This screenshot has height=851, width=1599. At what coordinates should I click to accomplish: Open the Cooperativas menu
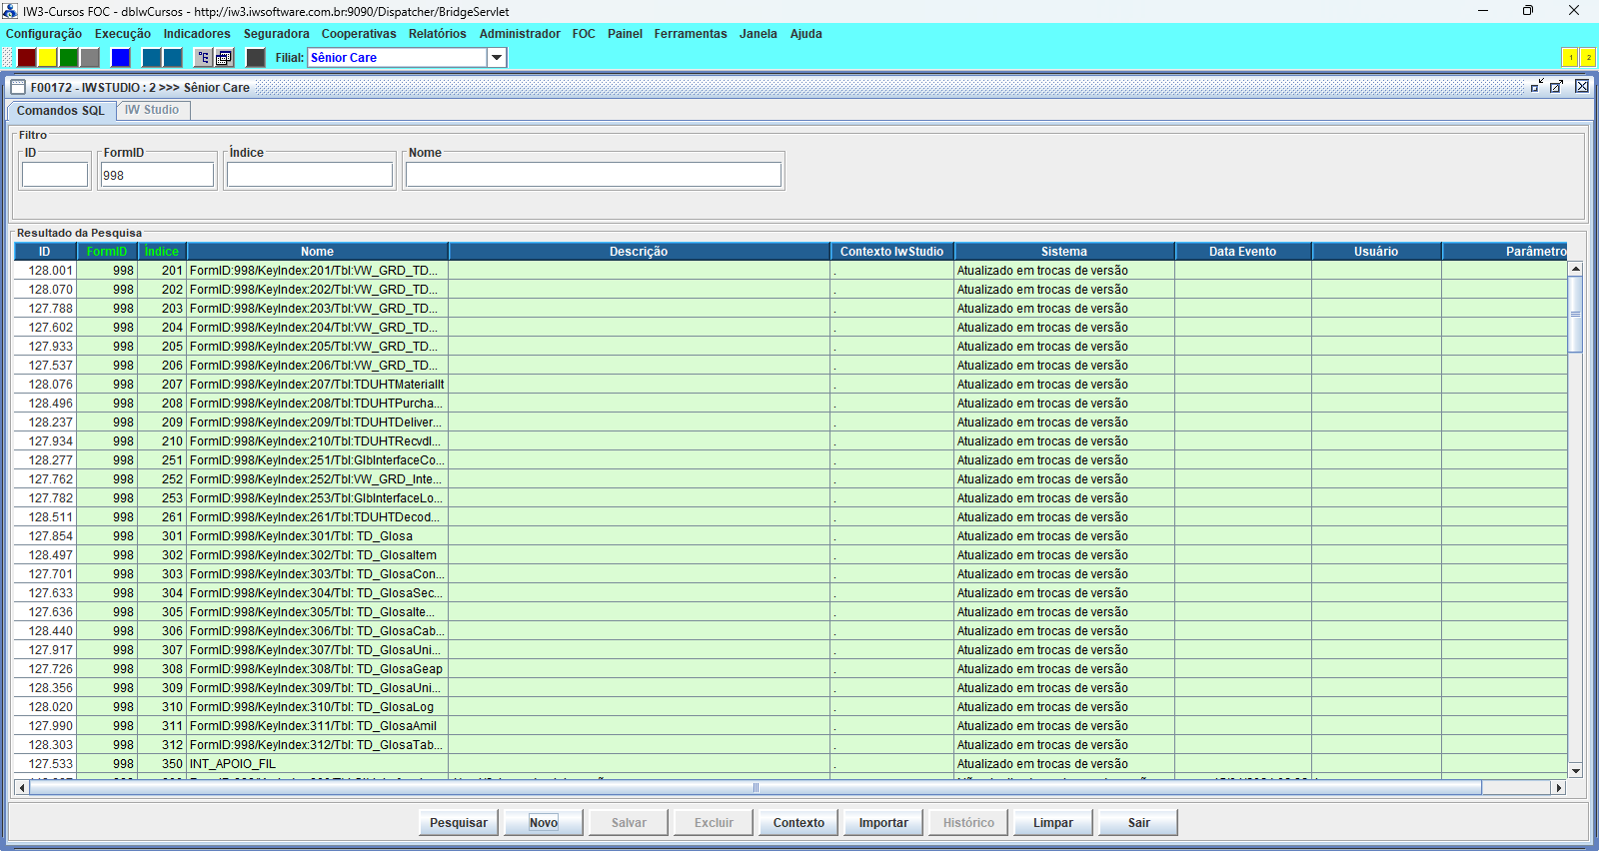tap(359, 34)
